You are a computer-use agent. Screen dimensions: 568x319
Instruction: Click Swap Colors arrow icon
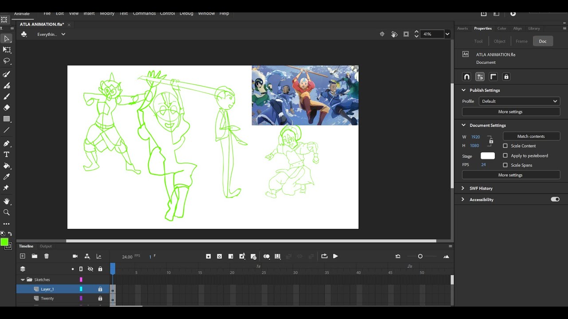(10, 233)
